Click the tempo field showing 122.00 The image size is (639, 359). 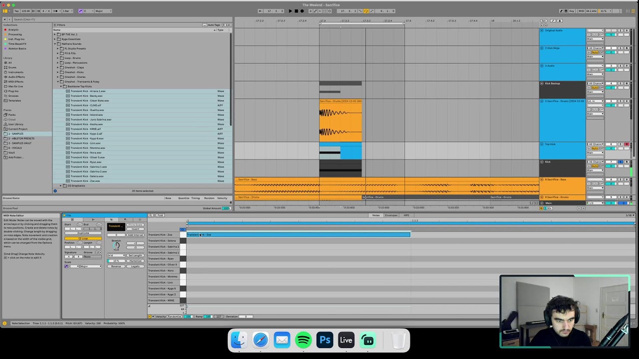click(25, 11)
